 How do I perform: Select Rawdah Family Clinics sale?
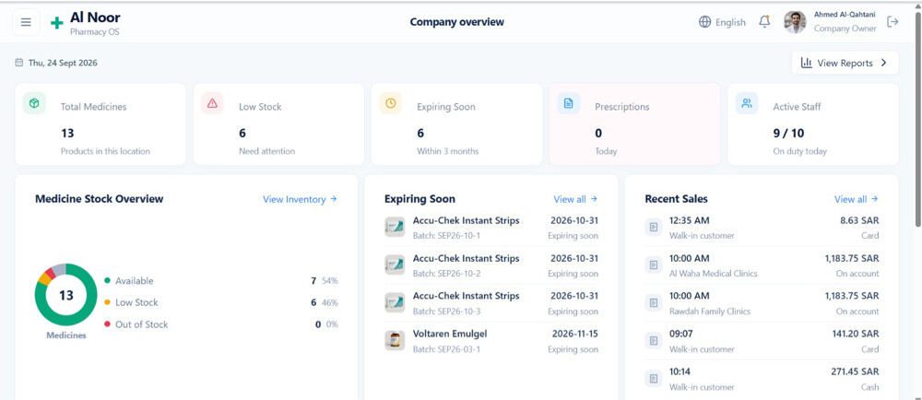pos(762,303)
